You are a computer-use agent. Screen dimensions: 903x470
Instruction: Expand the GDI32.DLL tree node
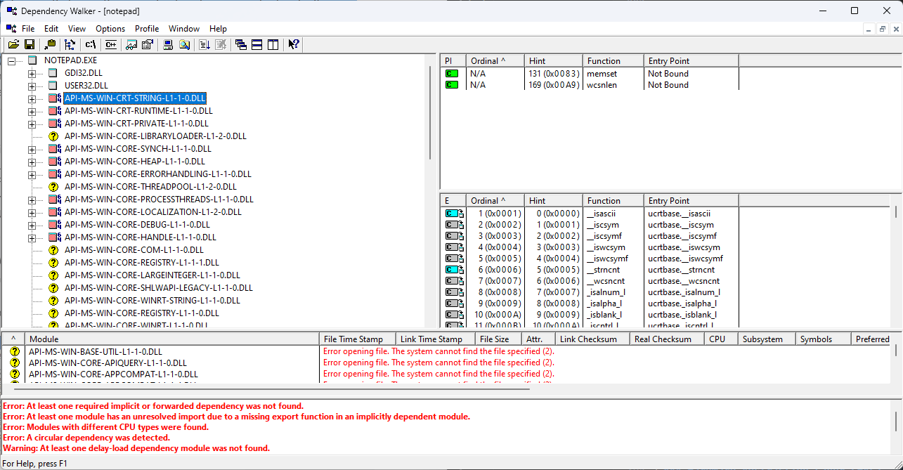tap(32, 73)
